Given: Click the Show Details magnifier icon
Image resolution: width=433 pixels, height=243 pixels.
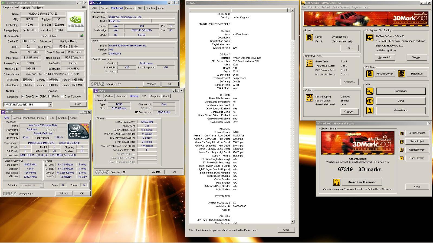Looking at the screenshot, I should pyautogui.click(x=402, y=158).
